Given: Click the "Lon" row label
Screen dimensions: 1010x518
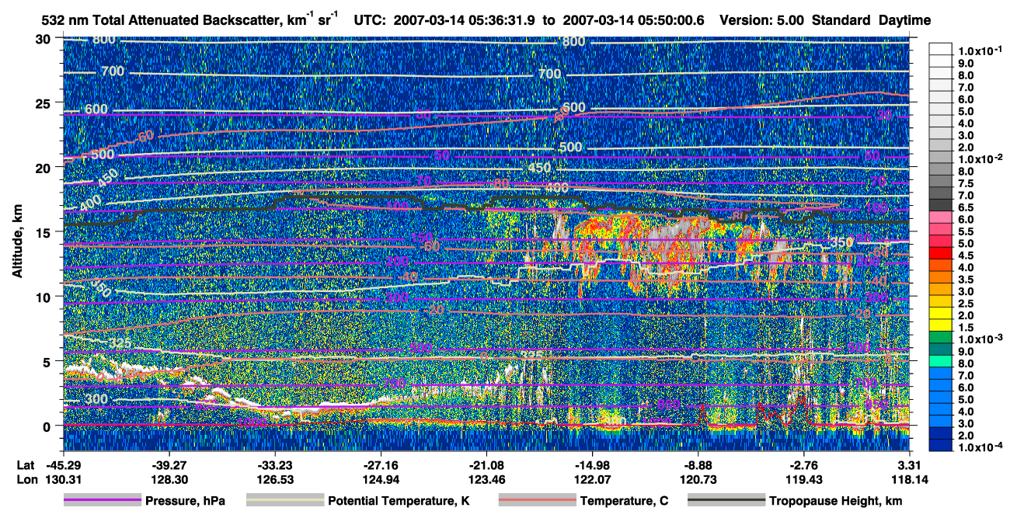Looking at the screenshot, I should click(26, 480).
